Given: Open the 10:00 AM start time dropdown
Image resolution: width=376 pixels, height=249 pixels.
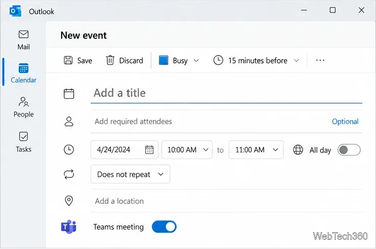Looking at the screenshot, I should [x=187, y=150].
